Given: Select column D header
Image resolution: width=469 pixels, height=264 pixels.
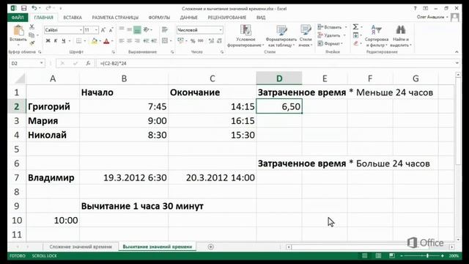Looking at the screenshot, I should pyautogui.click(x=279, y=78).
